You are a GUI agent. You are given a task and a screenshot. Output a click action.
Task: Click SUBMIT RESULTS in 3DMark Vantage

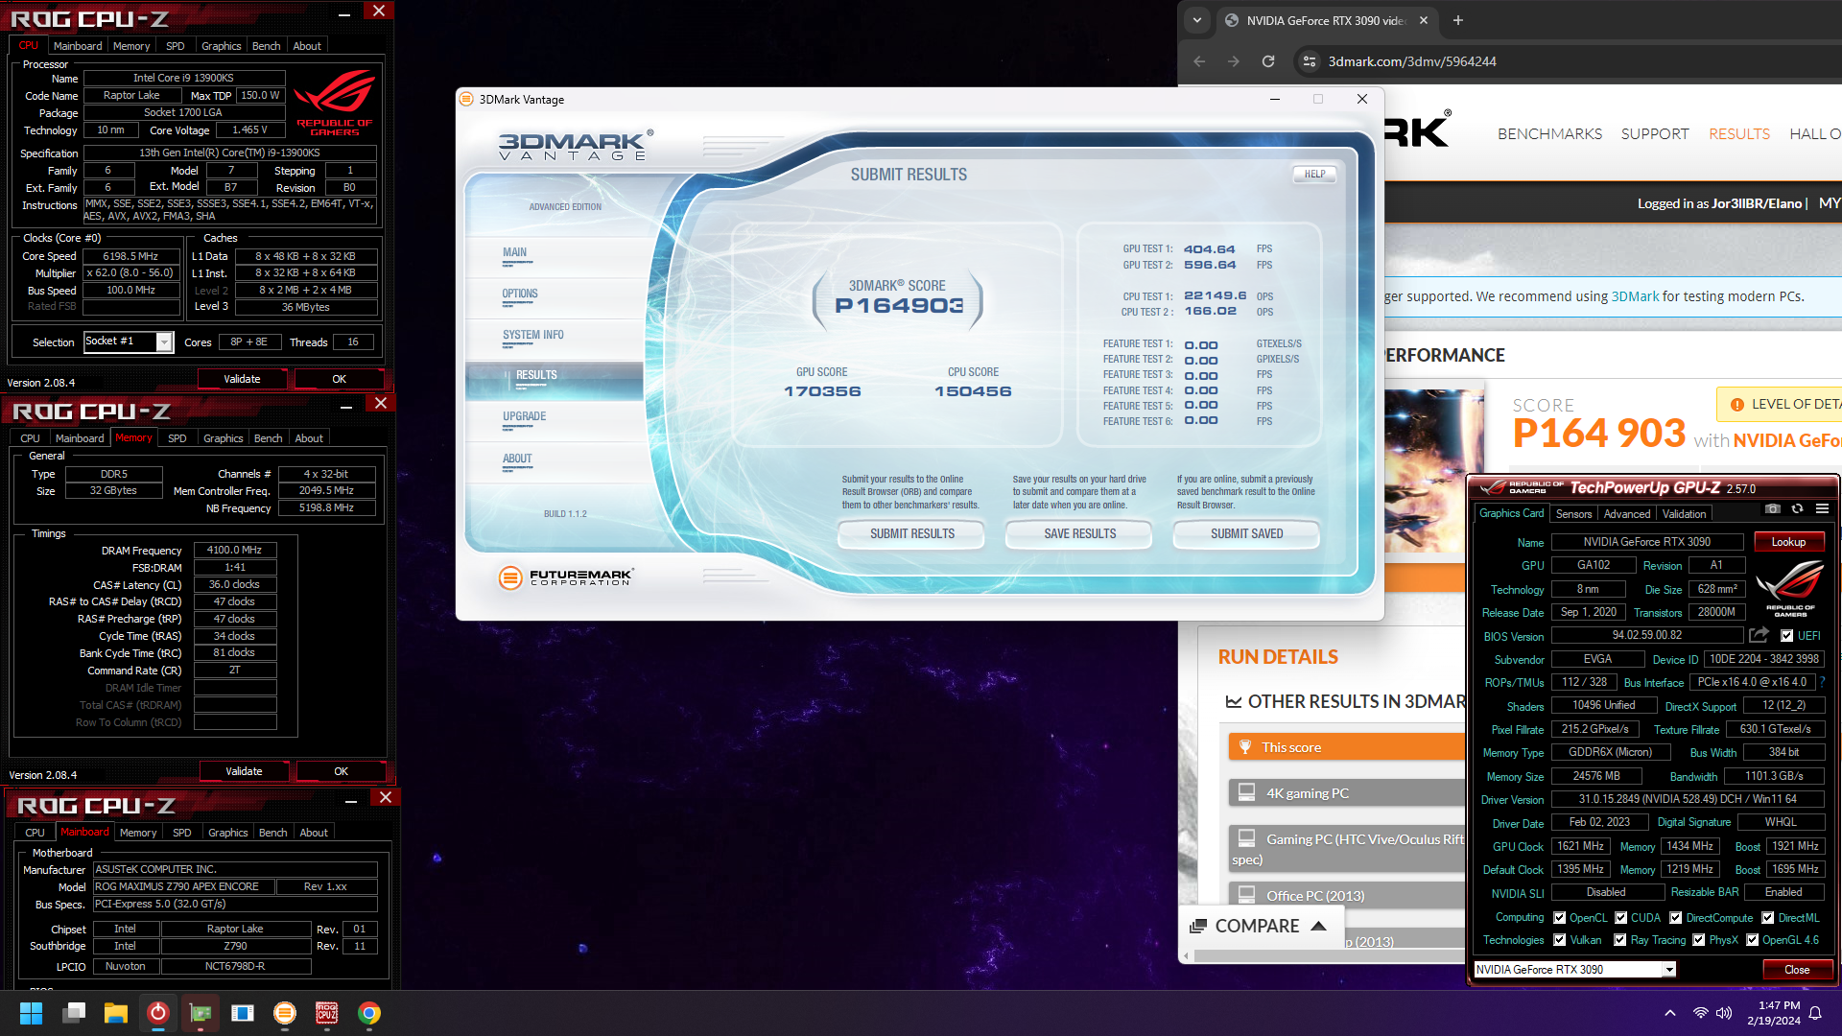912,533
